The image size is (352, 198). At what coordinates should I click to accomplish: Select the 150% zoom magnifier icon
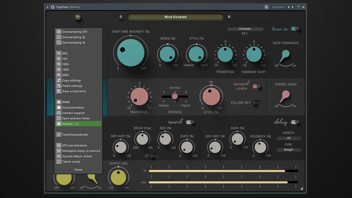(59, 70)
